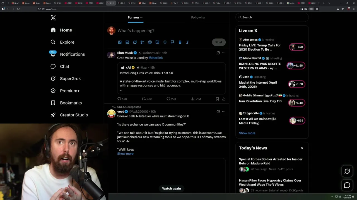The height and width of the screenshot is (200, 357).
Task: Bookmark Elon Musk's post
Action: pos(217,99)
